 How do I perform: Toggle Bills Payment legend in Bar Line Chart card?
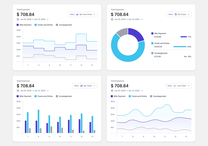click(x=24, y=25)
